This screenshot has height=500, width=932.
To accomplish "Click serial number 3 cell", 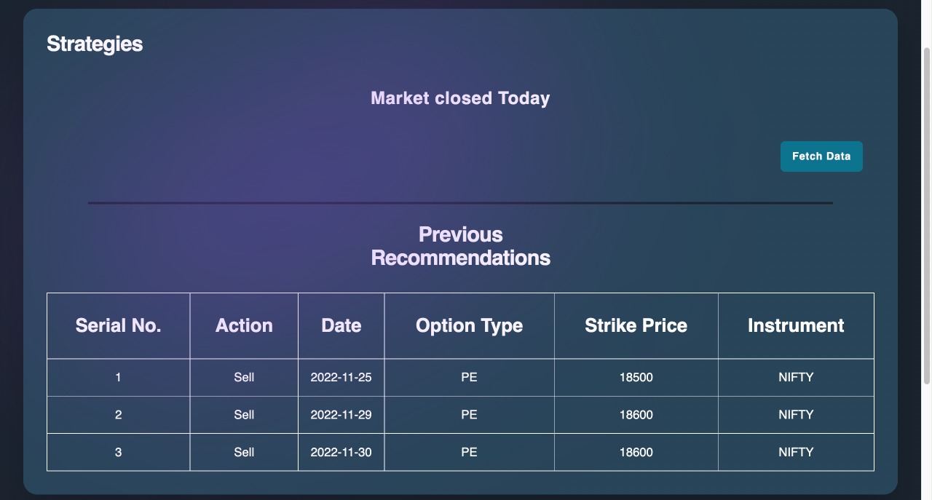I will point(118,452).
